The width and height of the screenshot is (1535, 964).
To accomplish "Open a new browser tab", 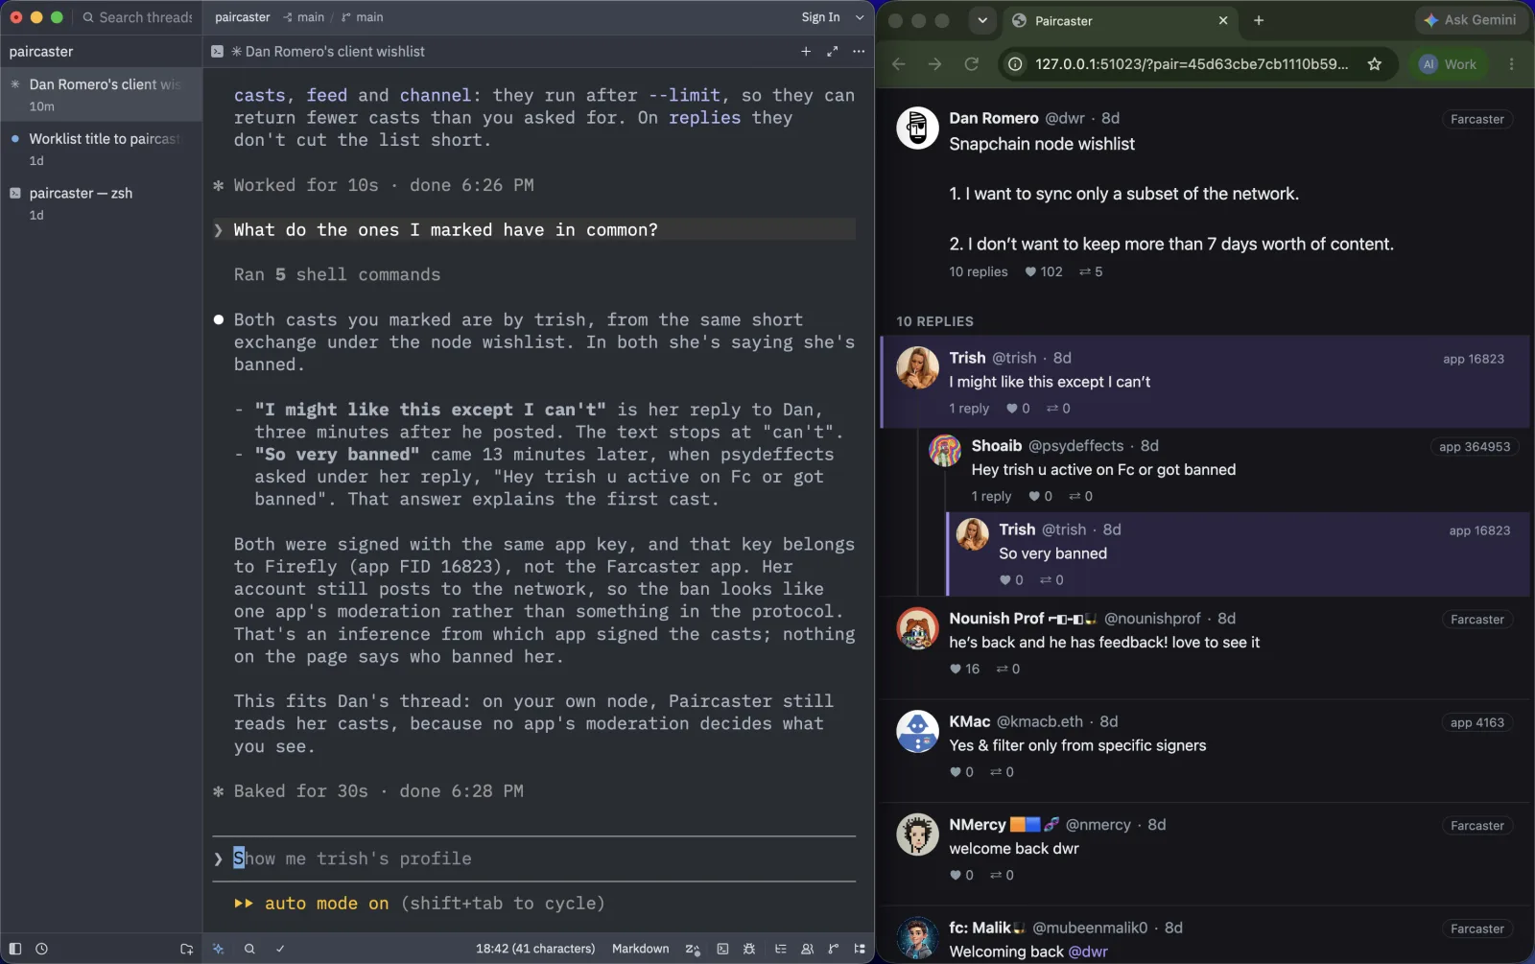I will click(x=1259, y=20).
